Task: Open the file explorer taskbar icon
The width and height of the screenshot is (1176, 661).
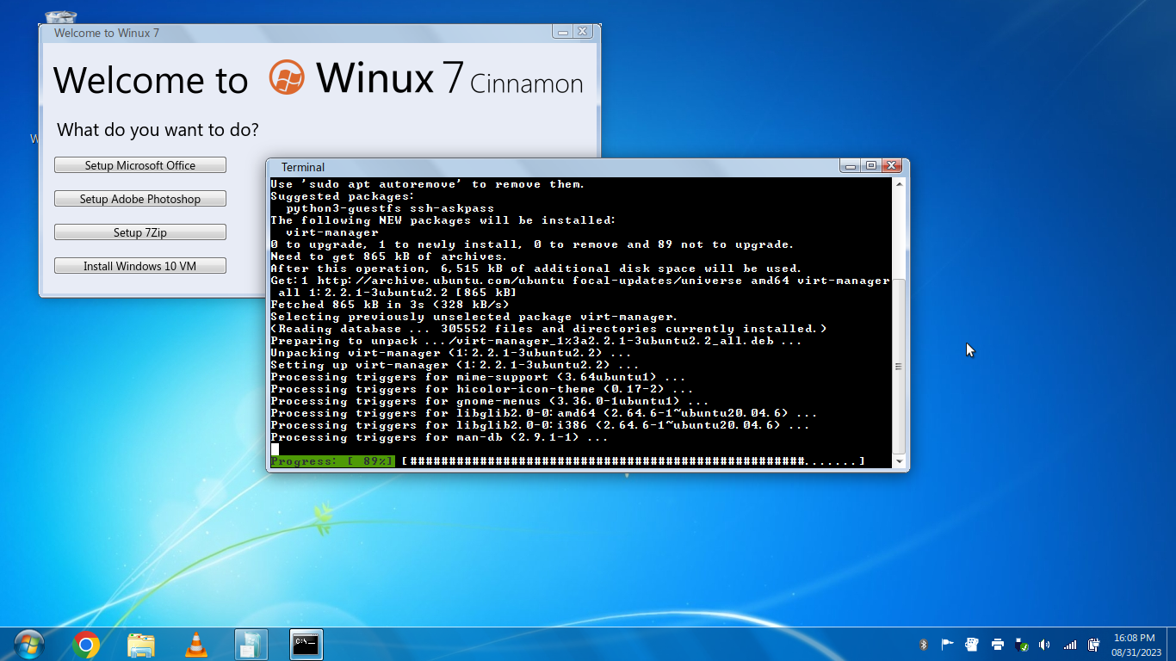Action: point(141,644)
